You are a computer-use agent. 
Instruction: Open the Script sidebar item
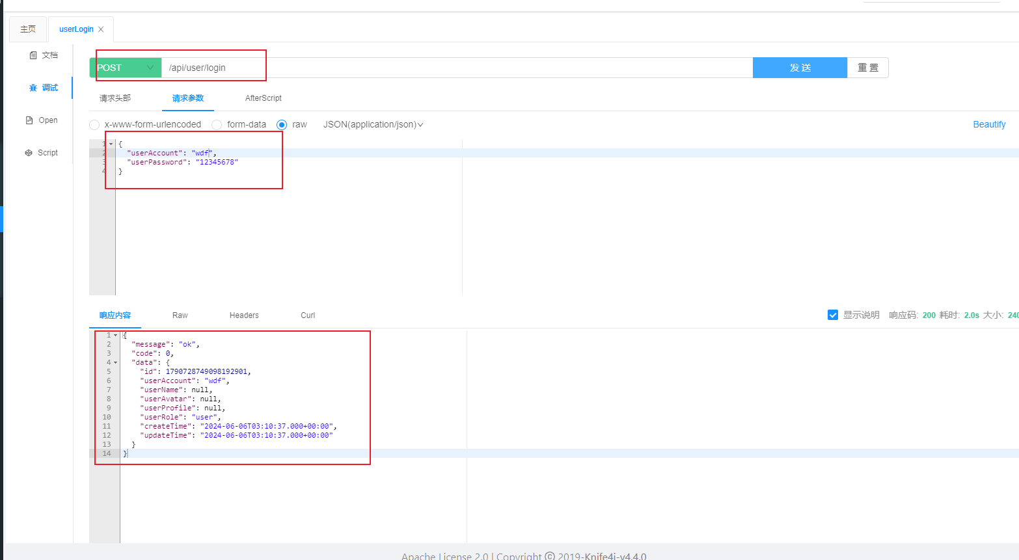42,153
